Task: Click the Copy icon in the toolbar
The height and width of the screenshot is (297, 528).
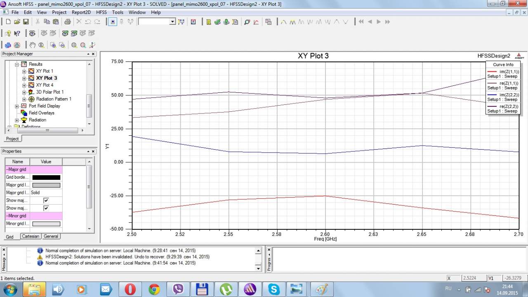Action: click(x=47, y=21)
